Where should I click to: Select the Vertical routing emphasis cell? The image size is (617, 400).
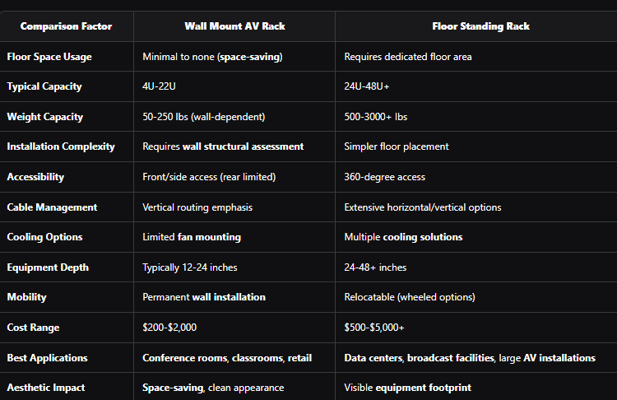(x=197, y=207)
